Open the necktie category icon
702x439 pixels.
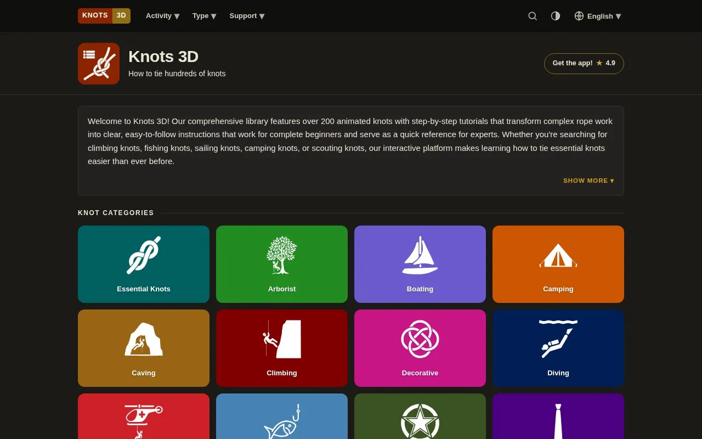(x=558, y=421)
